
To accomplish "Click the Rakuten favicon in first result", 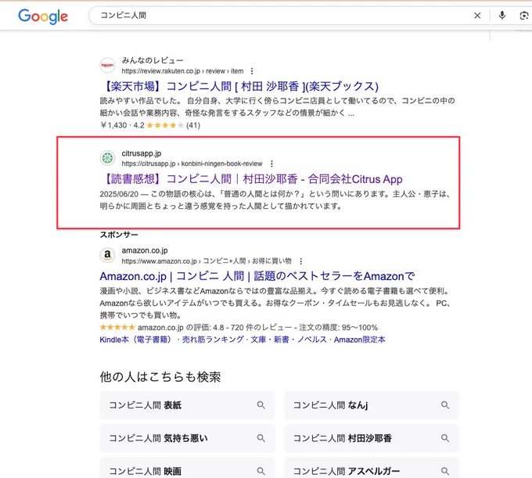I will pyautogui.click(x=107, y=65).
